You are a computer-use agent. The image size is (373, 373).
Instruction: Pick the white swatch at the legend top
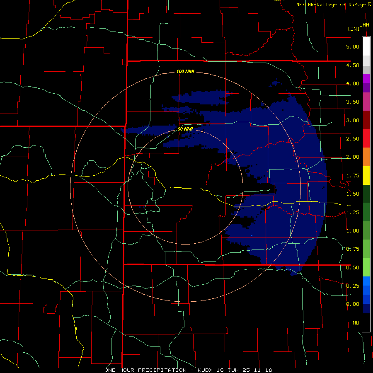pos(366,46)
